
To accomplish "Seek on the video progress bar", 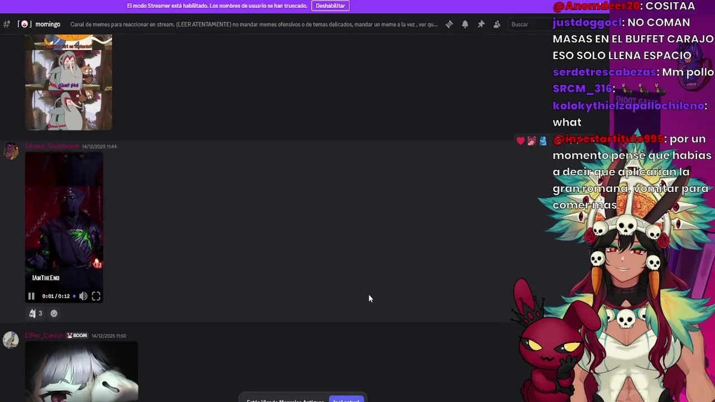I will [74, 296].
